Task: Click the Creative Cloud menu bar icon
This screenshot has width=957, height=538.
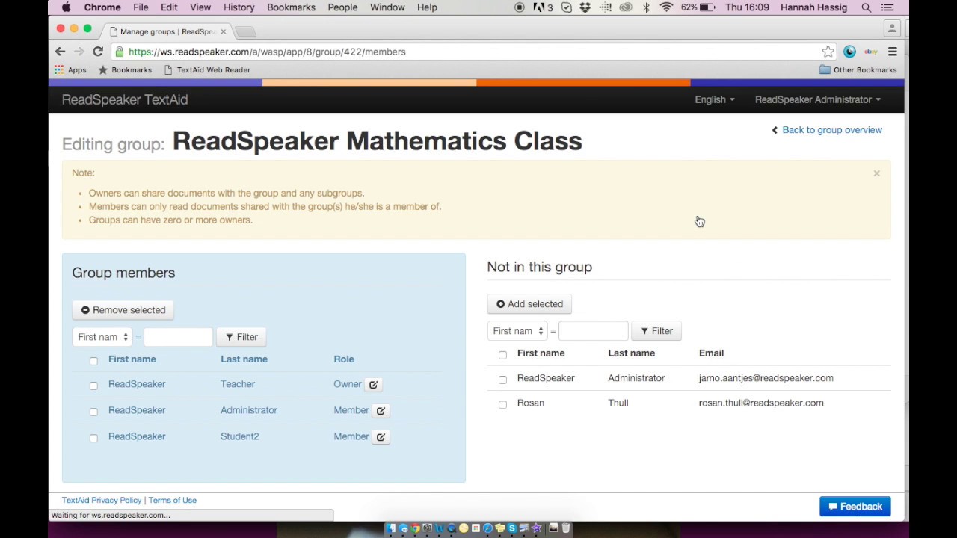Action: (626, 7)
